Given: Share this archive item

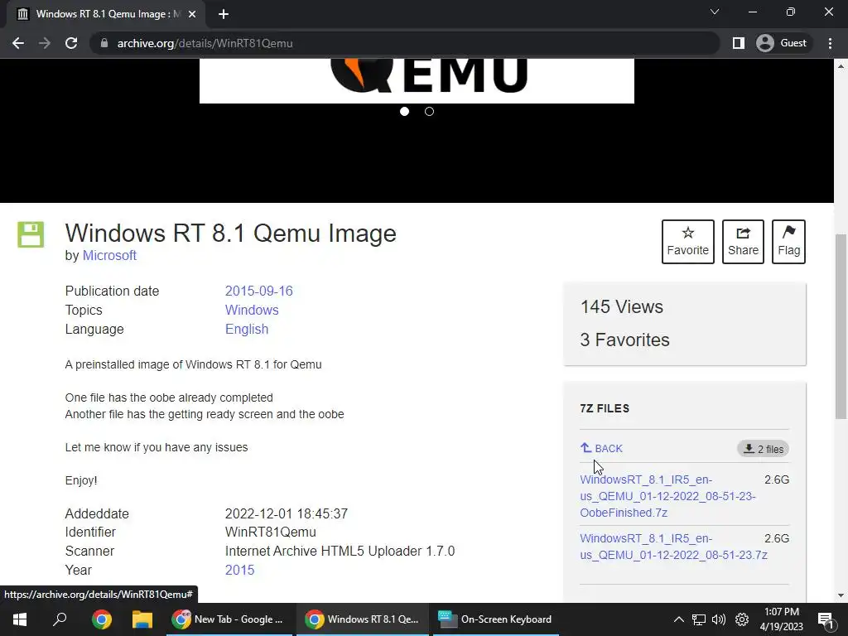Looking at the screenshot, I should (x=743, y=242).
